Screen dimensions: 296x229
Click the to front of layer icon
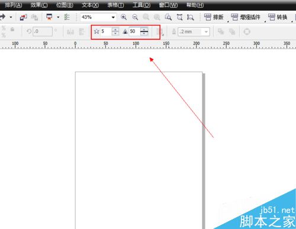[x=221, y=31]
